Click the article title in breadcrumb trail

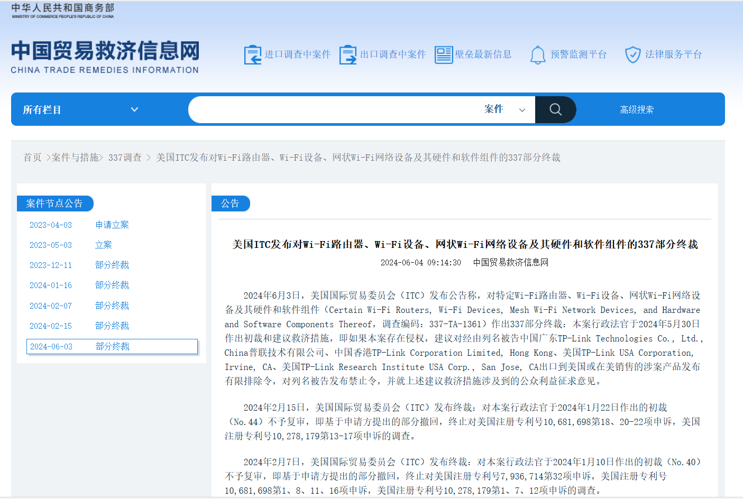[x=358, y=158]
